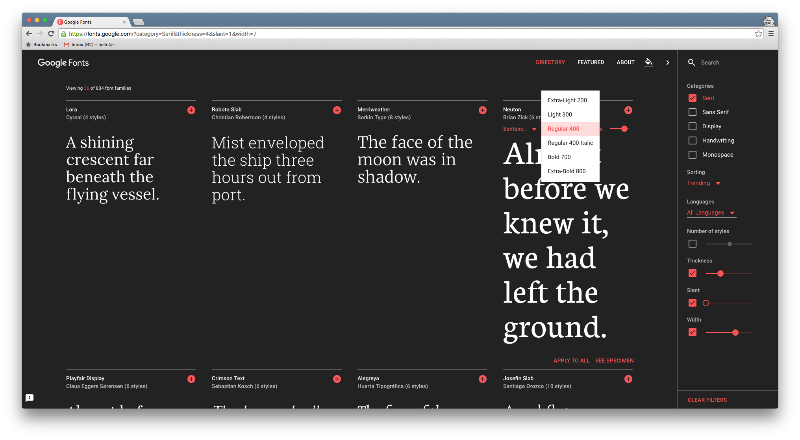The height and width of the screenshot is (440, 800).
Task: Go back in browser history
Action: pos(29,34)
